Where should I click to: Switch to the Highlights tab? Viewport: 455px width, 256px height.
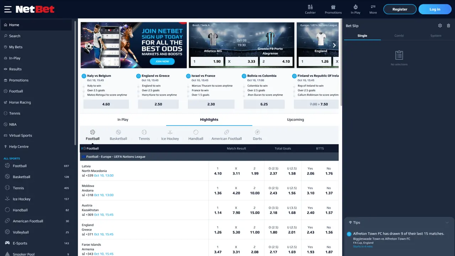[209, 119]
